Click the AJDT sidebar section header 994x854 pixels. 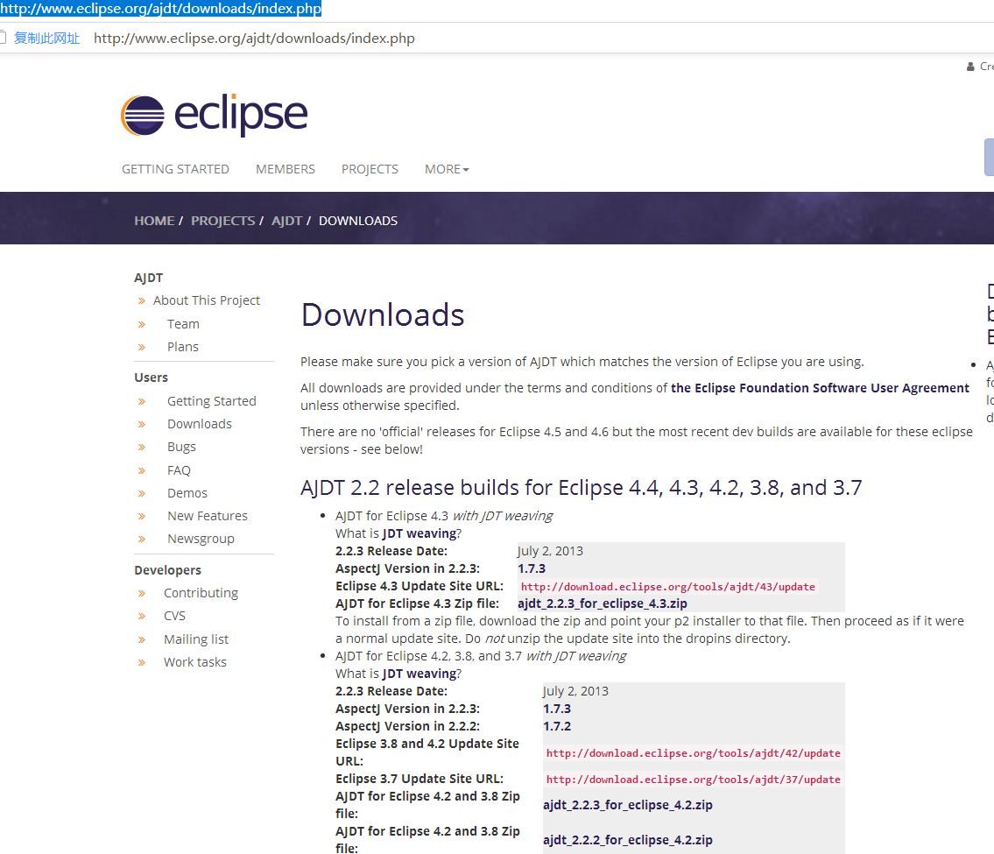[148, 278]
